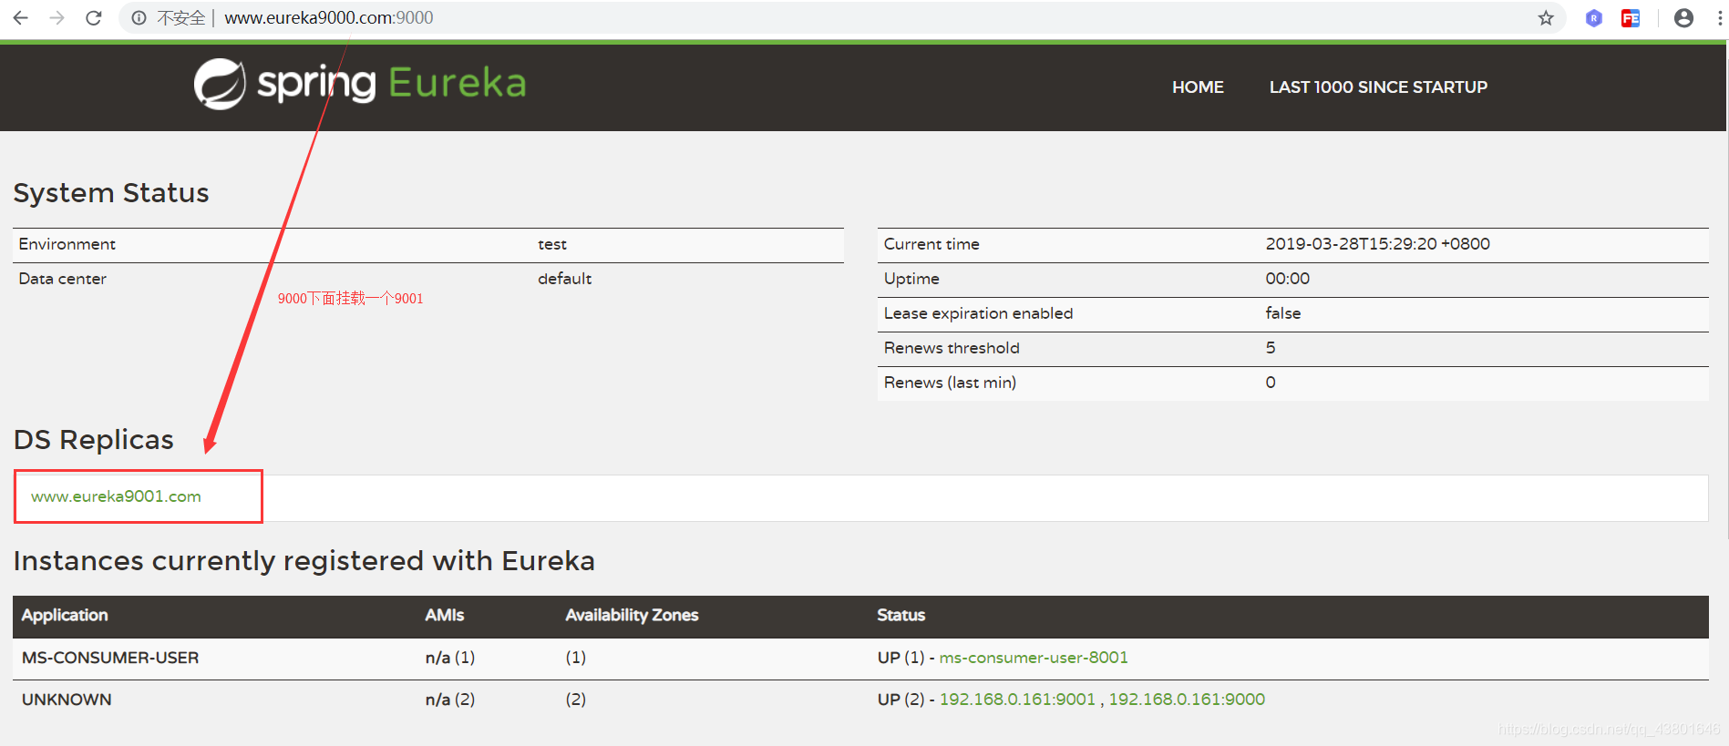Viewport: 1729px width, 746px height.
Task: Click the Renews (last min) label
Action: 950,383
